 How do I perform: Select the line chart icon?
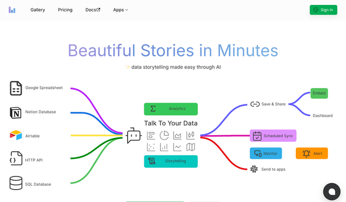pos(177,147)
